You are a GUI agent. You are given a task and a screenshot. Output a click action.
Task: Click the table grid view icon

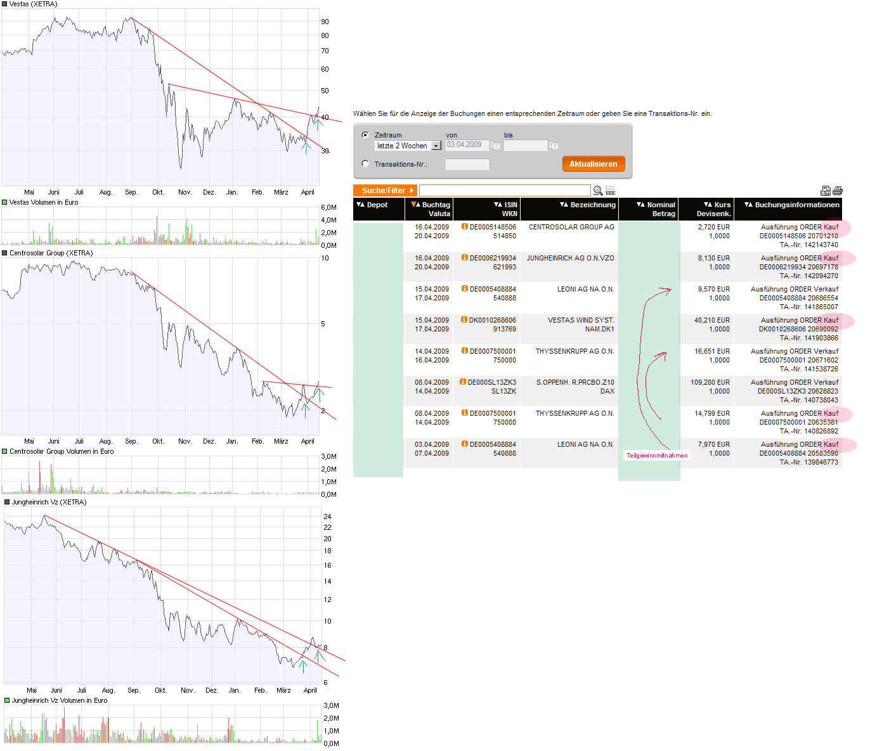pyautogui.click(x=611, y=191)
